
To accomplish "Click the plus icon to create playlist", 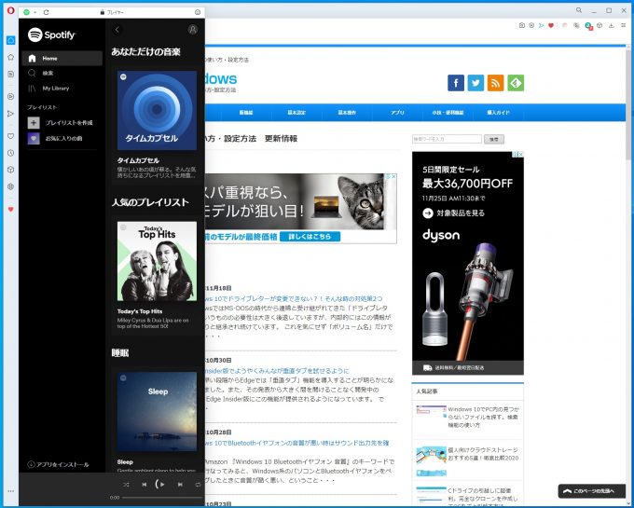I will tap(34, 122).
